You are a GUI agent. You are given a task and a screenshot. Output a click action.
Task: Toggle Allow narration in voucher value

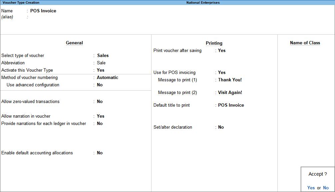tap(101, 116)
